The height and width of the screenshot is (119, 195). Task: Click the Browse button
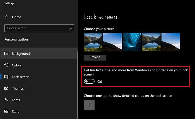coord(95,57)
